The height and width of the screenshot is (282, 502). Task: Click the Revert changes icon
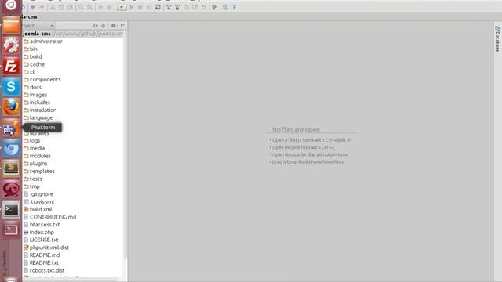click(204, 7)
